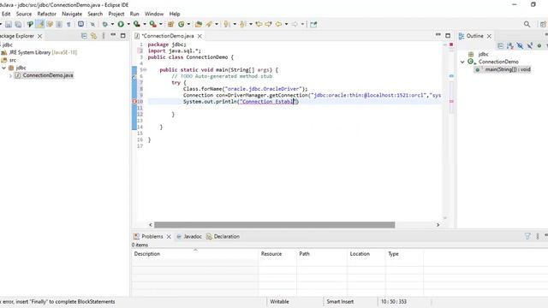Toggle Hide Static Members in Outline

[530, 45]
